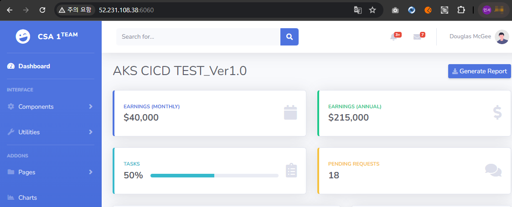Click the Pending Requests label
512x207 pixels.
[x=354, y=164]
